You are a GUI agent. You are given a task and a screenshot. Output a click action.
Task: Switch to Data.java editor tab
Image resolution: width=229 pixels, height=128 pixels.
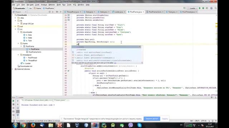point(89,12)
